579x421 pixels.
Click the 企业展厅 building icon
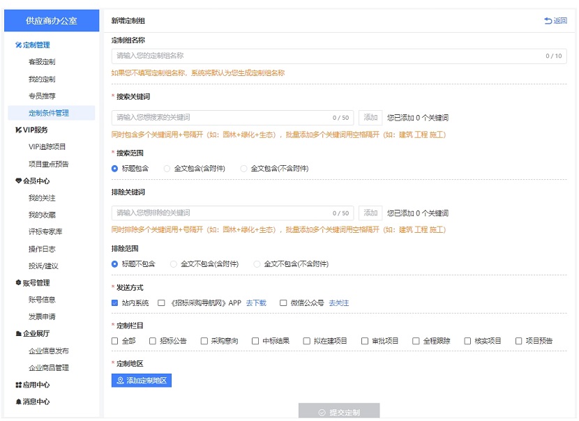point(18,334)
